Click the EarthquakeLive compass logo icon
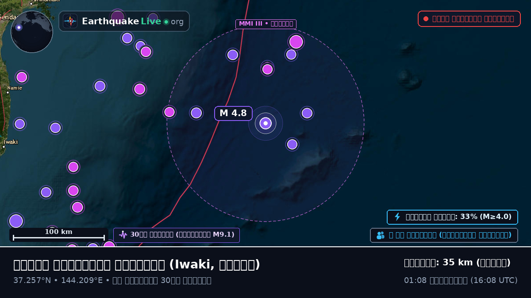Image resolution: width=531 pixels, height=298 pixels. [x=70, y=21]
